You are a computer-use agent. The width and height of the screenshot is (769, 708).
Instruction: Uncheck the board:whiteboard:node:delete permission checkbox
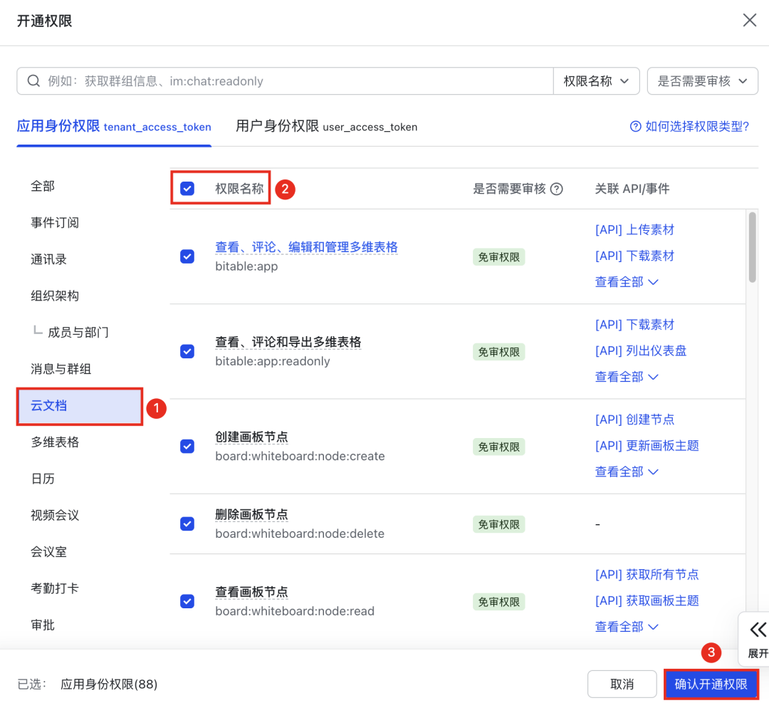(187, 524)
